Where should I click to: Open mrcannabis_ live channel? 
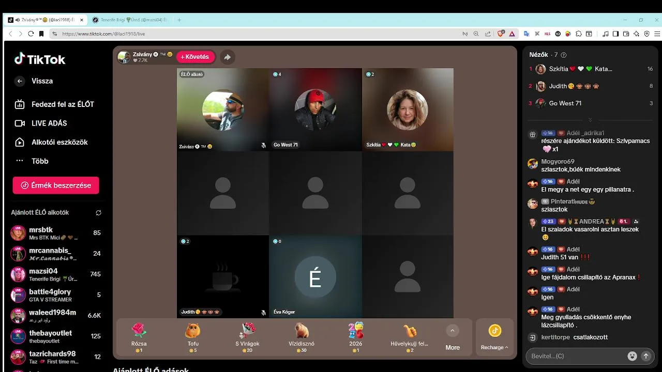click(x=56, y=254)
